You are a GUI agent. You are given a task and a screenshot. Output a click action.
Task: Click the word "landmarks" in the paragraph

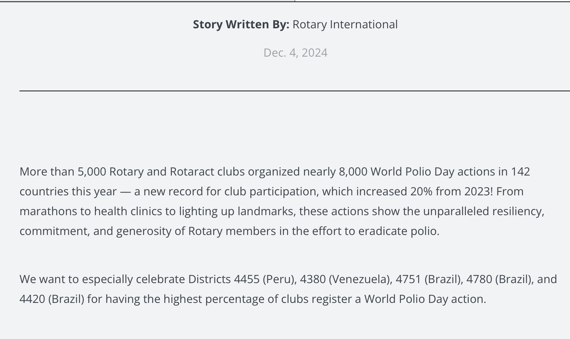pos(266,211)
